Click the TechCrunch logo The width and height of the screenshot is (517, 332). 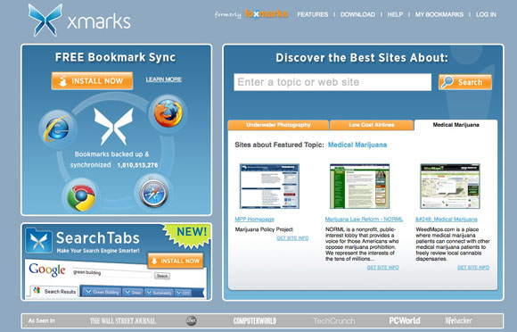coord(334,320)
